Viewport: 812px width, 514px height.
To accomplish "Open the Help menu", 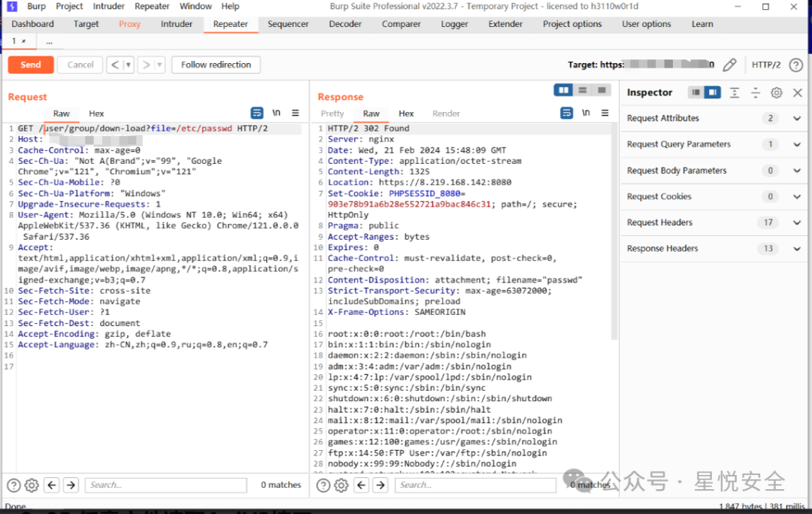I will coord(230,6).
